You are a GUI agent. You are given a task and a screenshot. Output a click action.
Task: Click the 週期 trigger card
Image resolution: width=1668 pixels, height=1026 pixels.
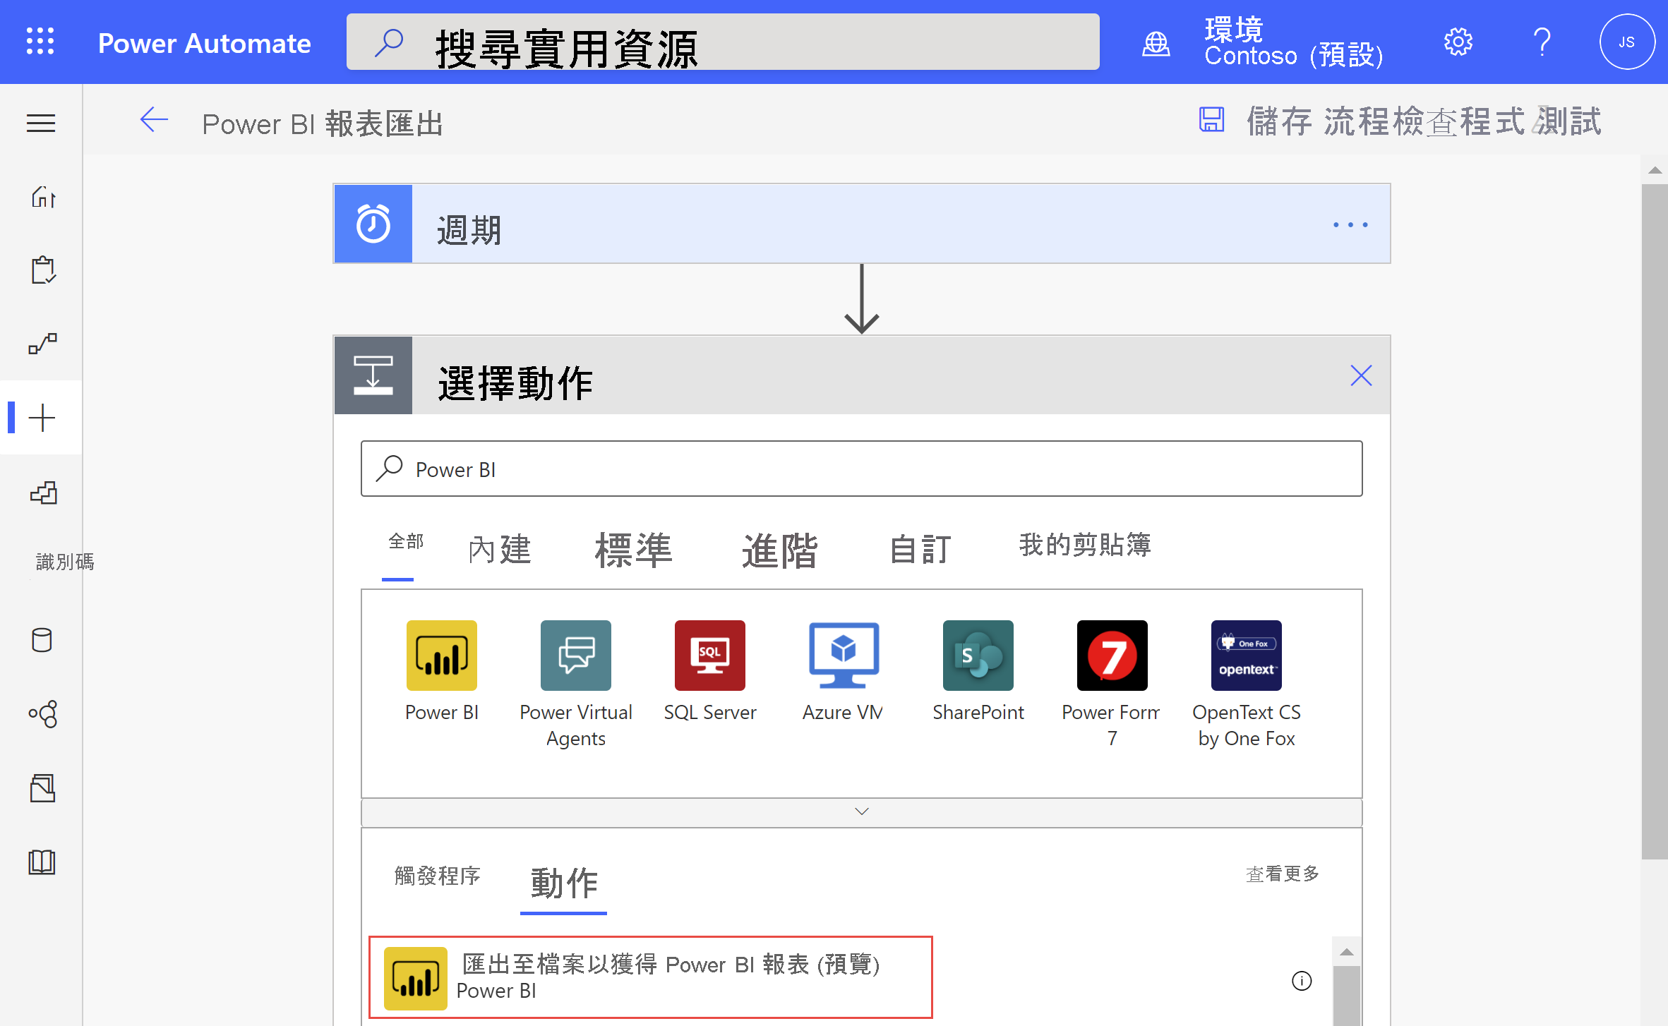862,224
